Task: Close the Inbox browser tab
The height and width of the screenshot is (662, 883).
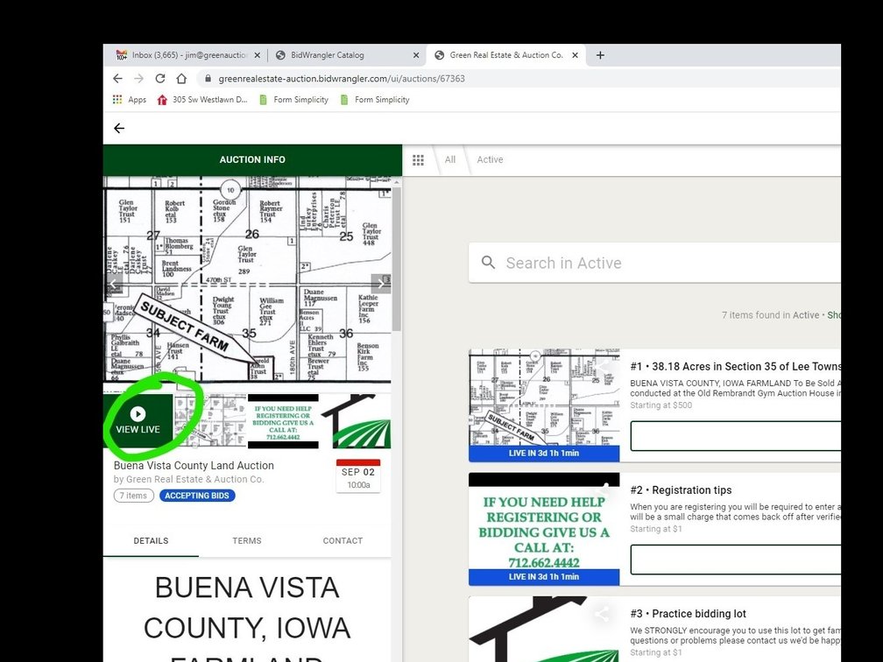Action: coord(258,55)
